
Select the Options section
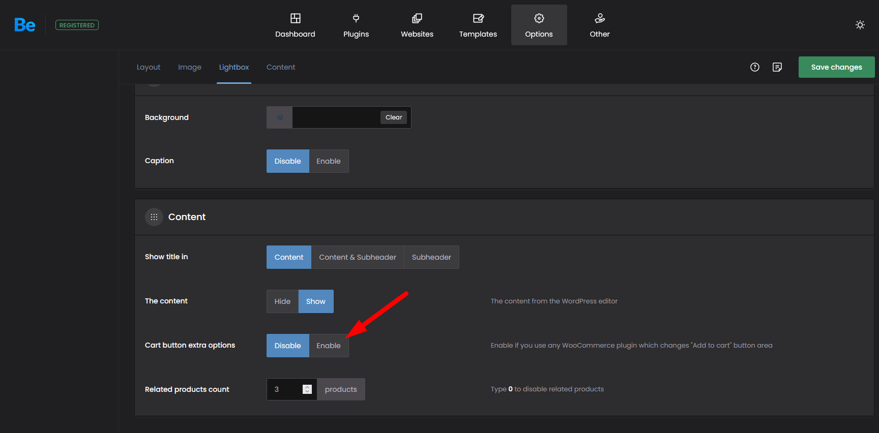[539, 25]
